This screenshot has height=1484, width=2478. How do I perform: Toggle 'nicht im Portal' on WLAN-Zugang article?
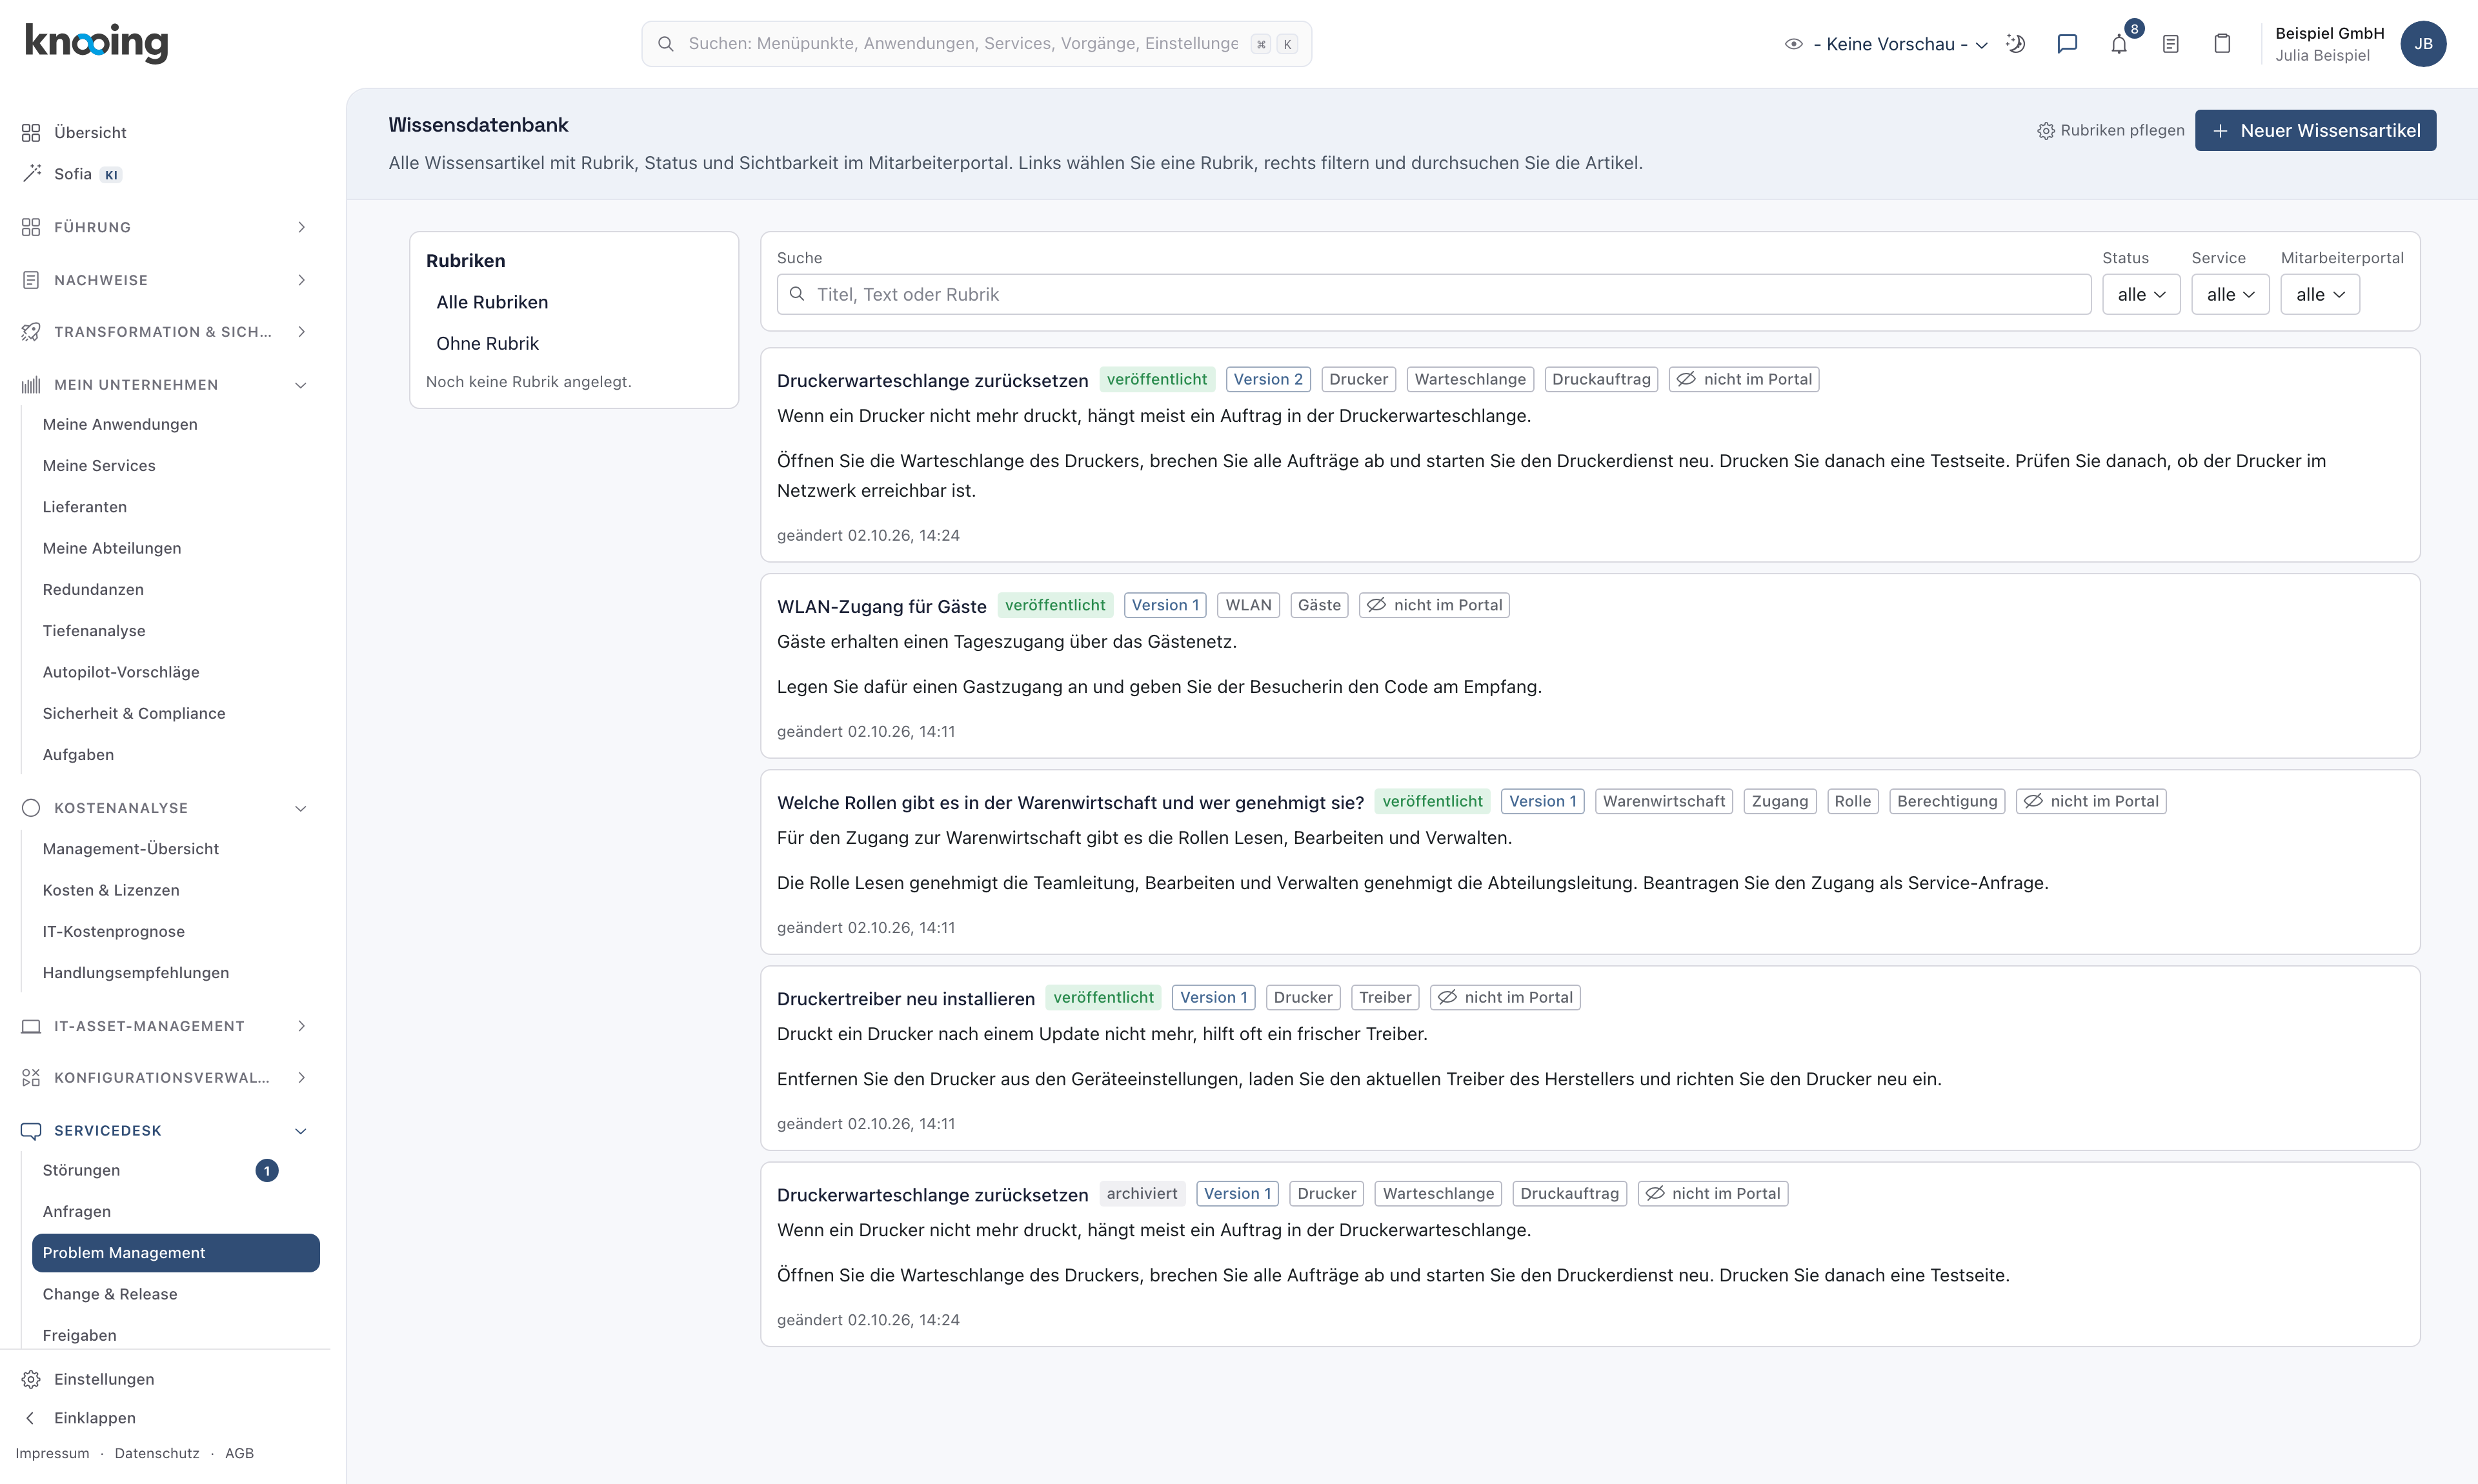(x=1434, y=605)
